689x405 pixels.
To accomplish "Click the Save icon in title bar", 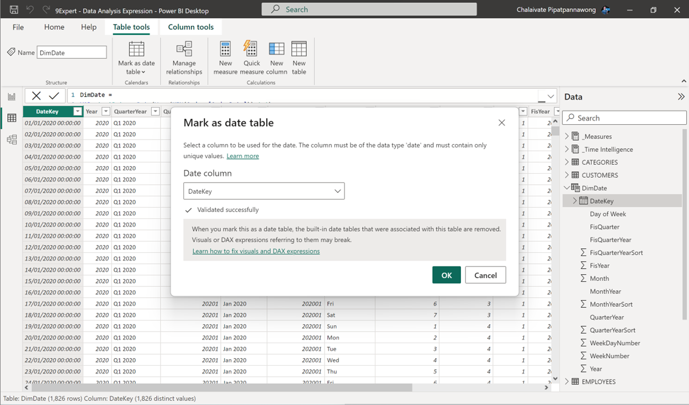I will point(14,10).
